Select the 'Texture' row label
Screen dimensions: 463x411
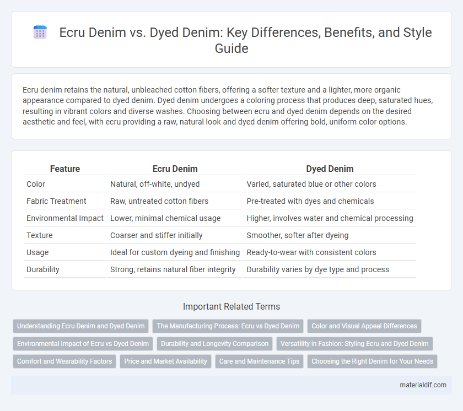(40, 235)
